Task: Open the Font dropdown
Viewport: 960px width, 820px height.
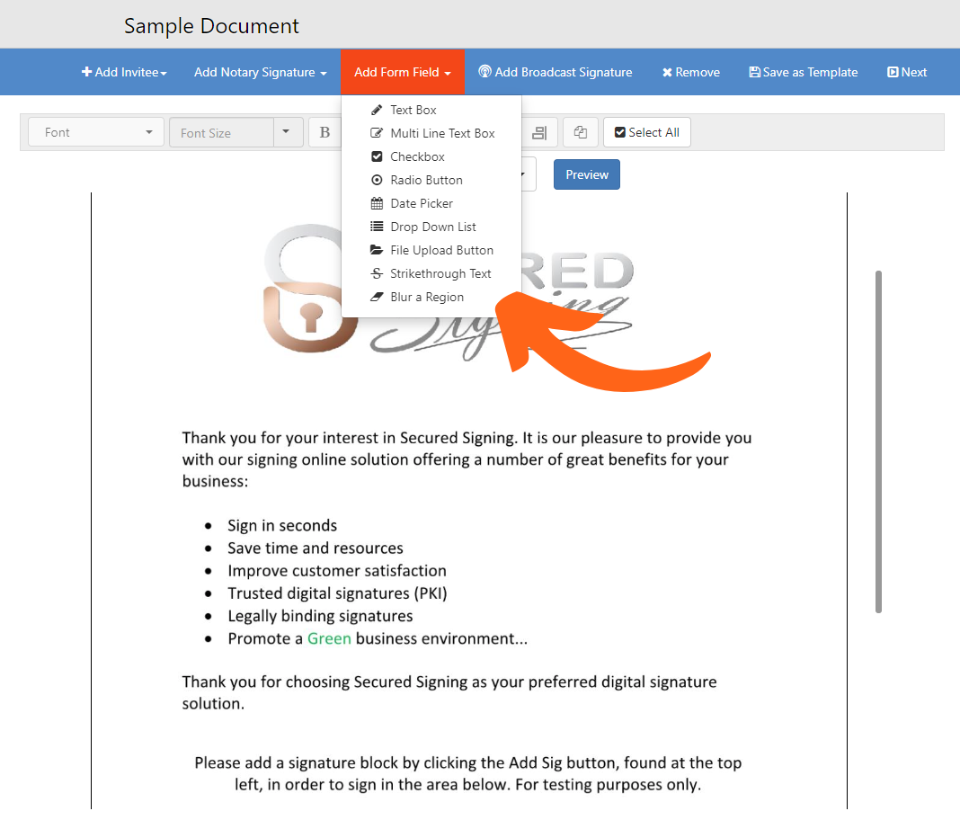Action: pyautogui.click(x=96, y=132)
